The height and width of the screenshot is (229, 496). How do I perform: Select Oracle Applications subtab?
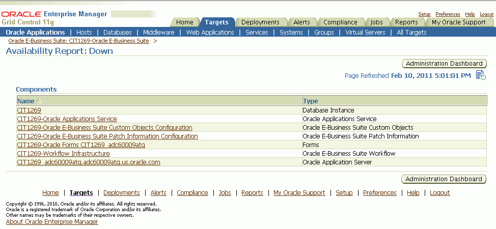[36, 32]
